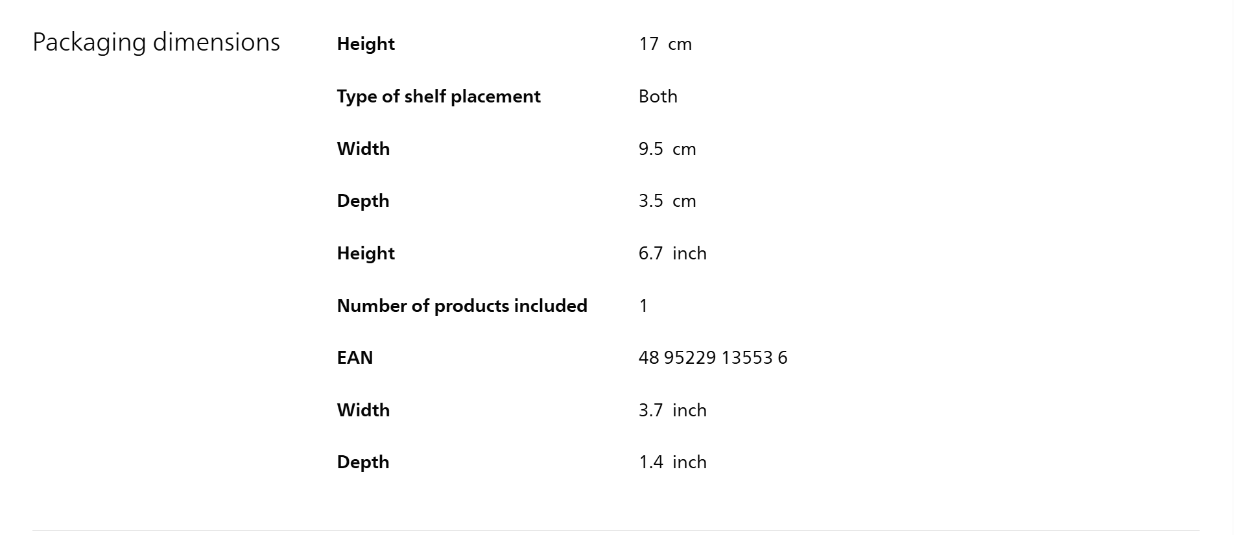Select the 9.5 cm width value
Screen dimensions: 1234x535
[x=667, y=149]
